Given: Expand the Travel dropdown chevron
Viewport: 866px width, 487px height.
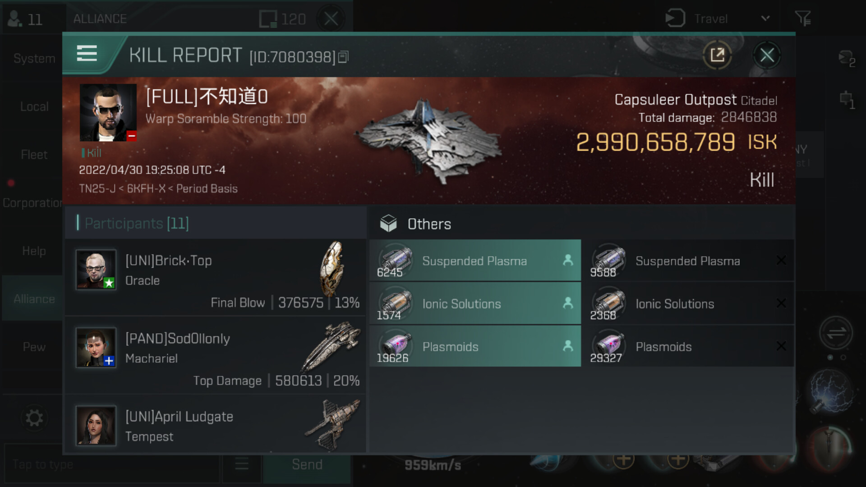Looking at the screenshot, I should tap(765, 18).
